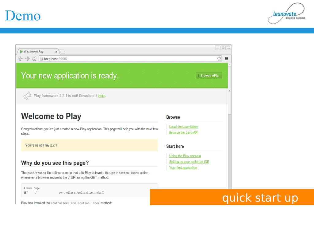314x236 pixels.
Task: Click the browser back arrow
Action: (21, 58)
